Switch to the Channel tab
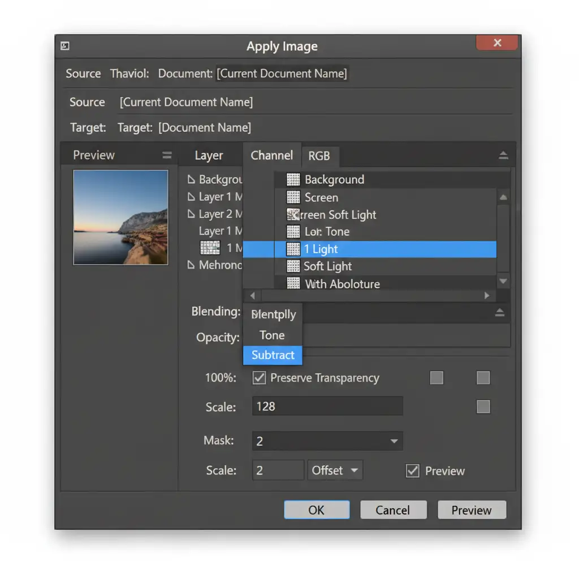579x579 pixels. (x=271, y=155)
